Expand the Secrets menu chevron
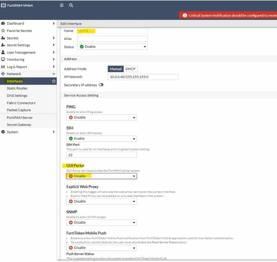Image resolution: width=277 pixels, height=262 pixels. point(54,38)
